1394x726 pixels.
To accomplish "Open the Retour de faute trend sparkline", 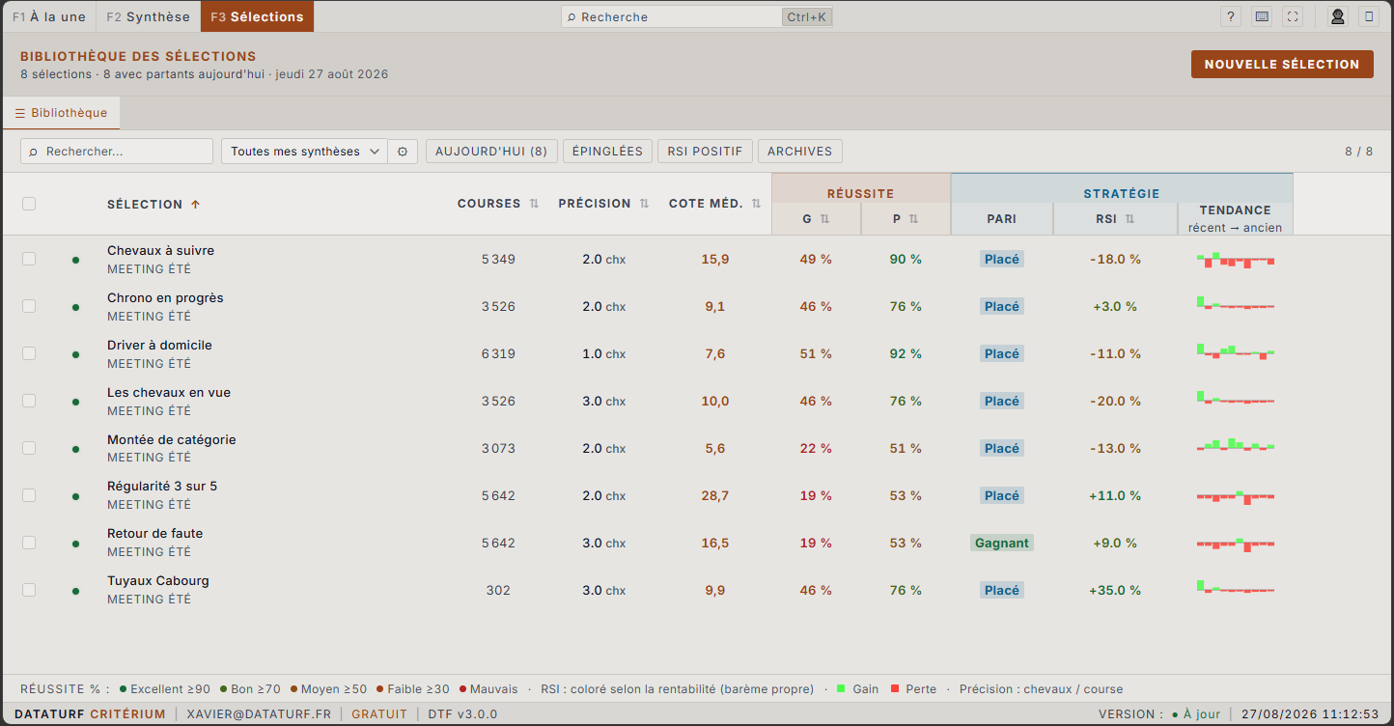I will 1236,544.
